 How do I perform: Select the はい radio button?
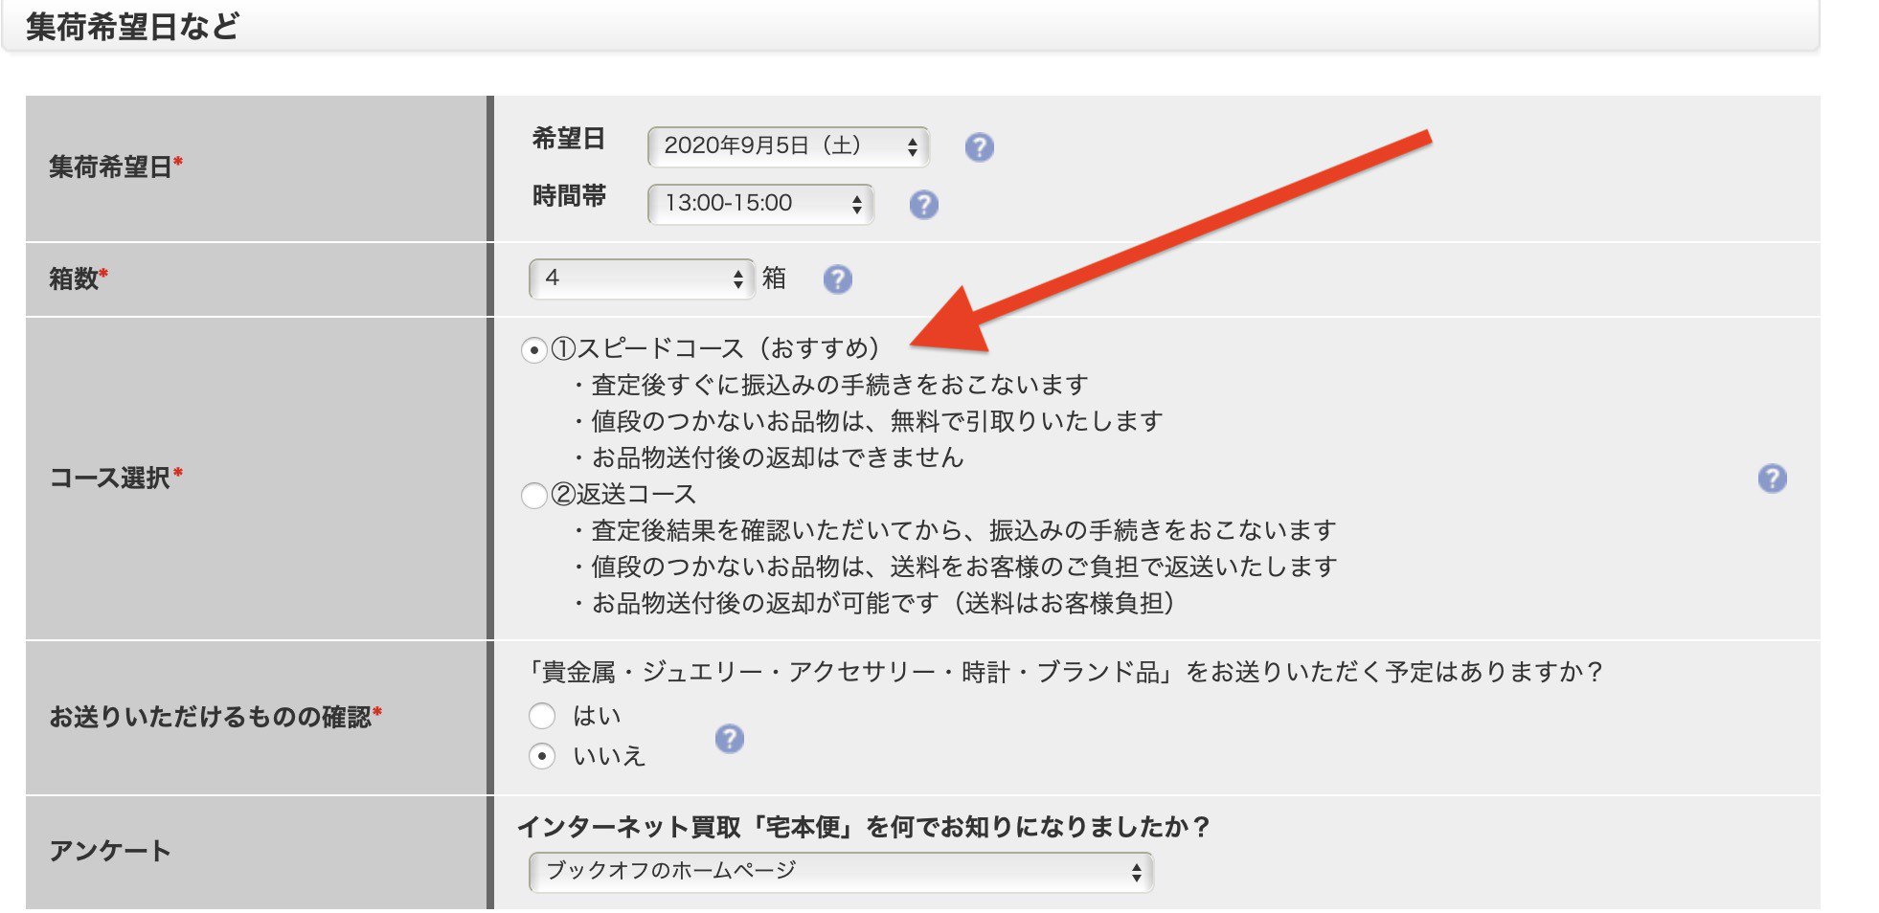(x=542, y=716)
